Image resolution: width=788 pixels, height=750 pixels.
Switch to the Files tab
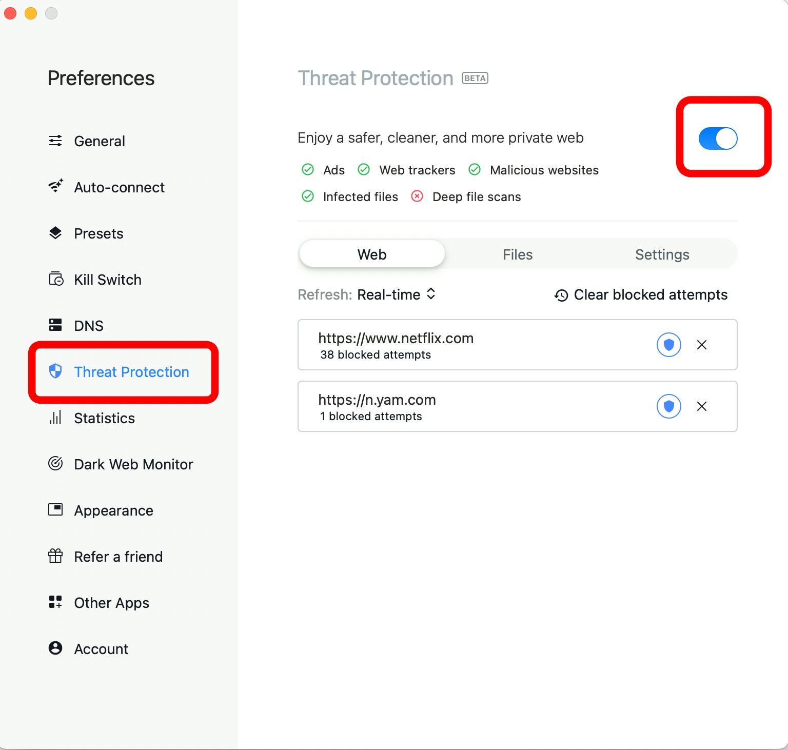[518, 254]
